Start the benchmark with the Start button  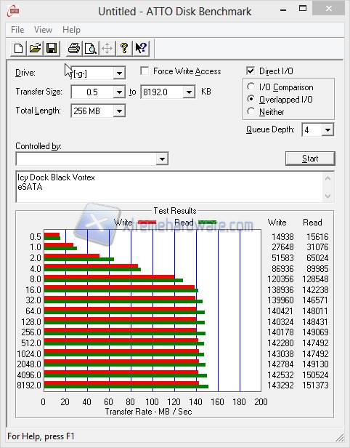310,159
